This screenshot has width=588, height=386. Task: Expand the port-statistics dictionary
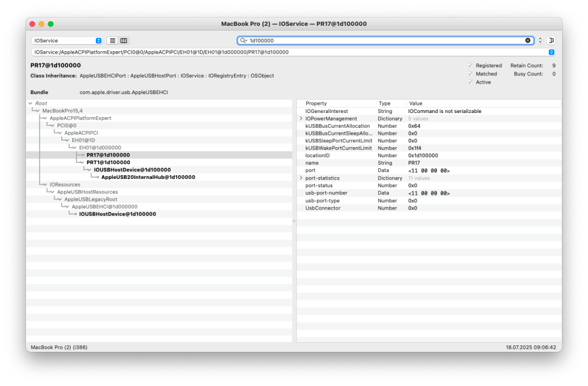coord(301,178)
